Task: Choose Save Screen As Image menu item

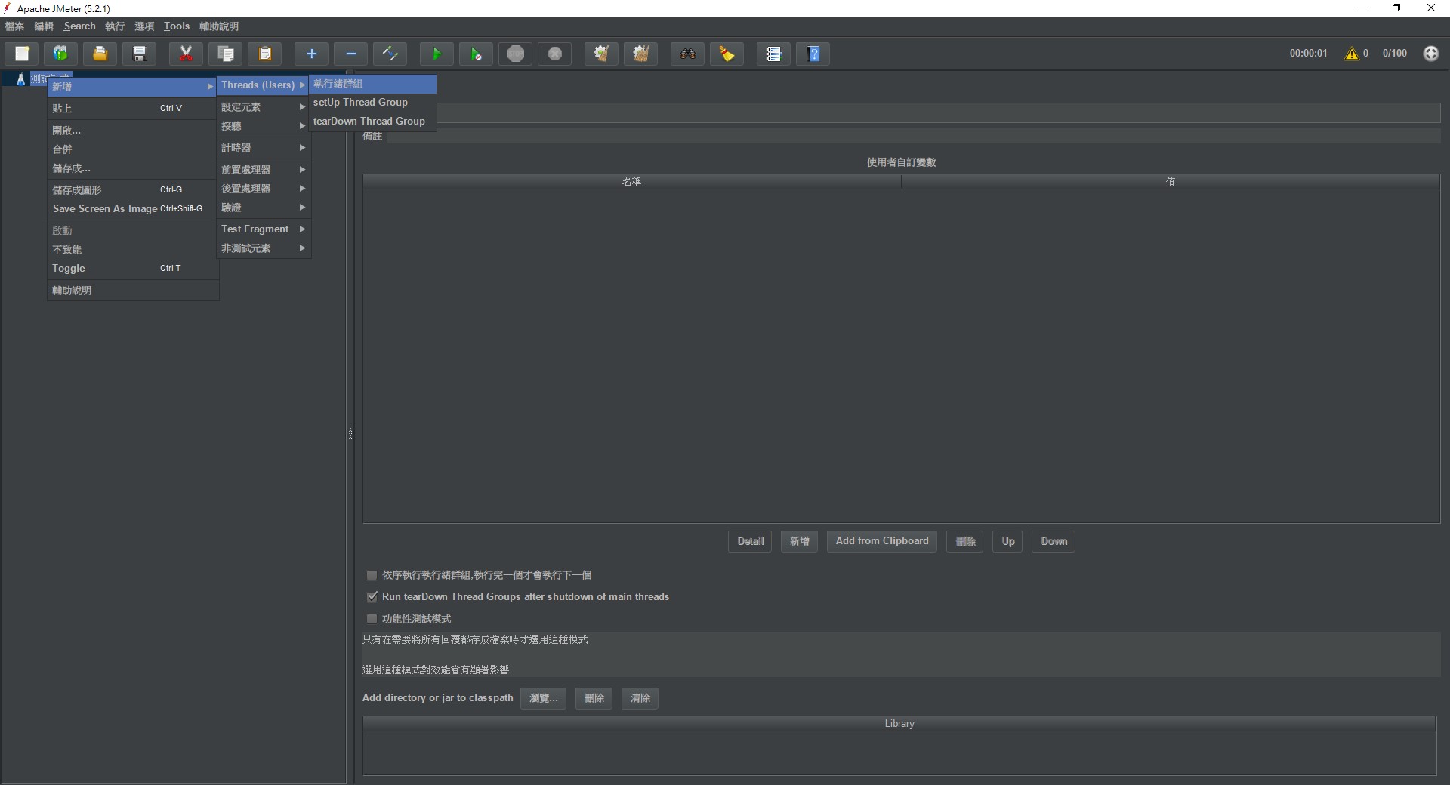Action: point(106,208)
